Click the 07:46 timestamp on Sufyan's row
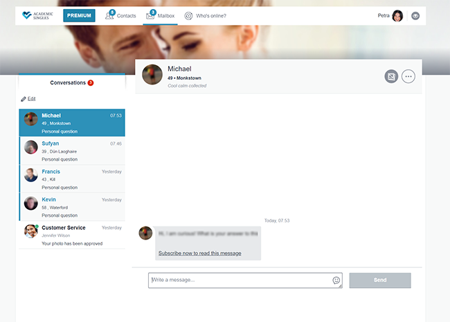The width and height of the screenshot is (450, 322). pos(116,143)
